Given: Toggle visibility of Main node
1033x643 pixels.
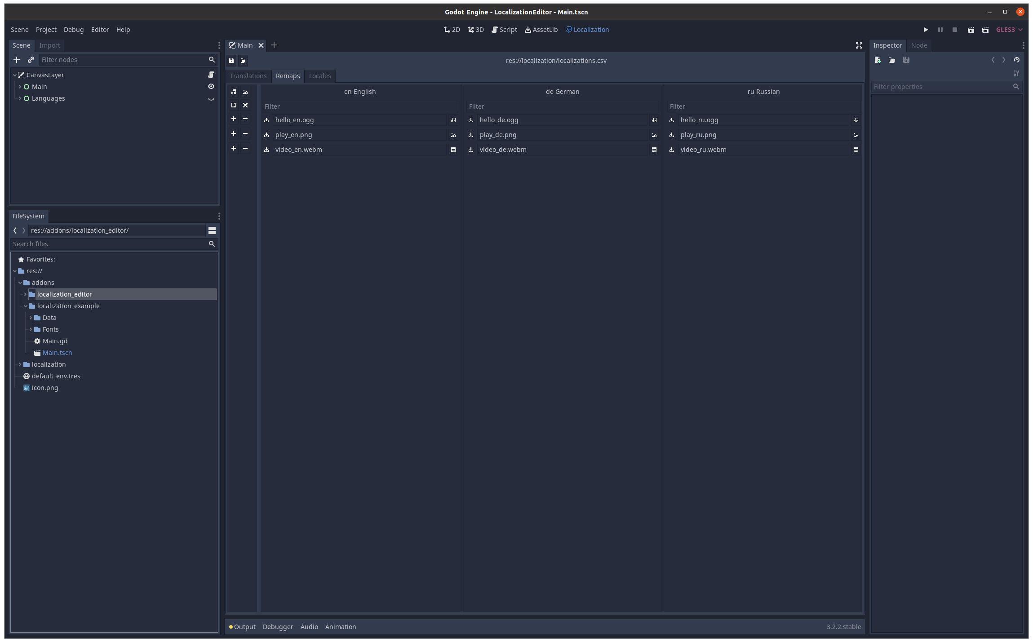Looking at the screenshot, I should (x=211, y=86).
